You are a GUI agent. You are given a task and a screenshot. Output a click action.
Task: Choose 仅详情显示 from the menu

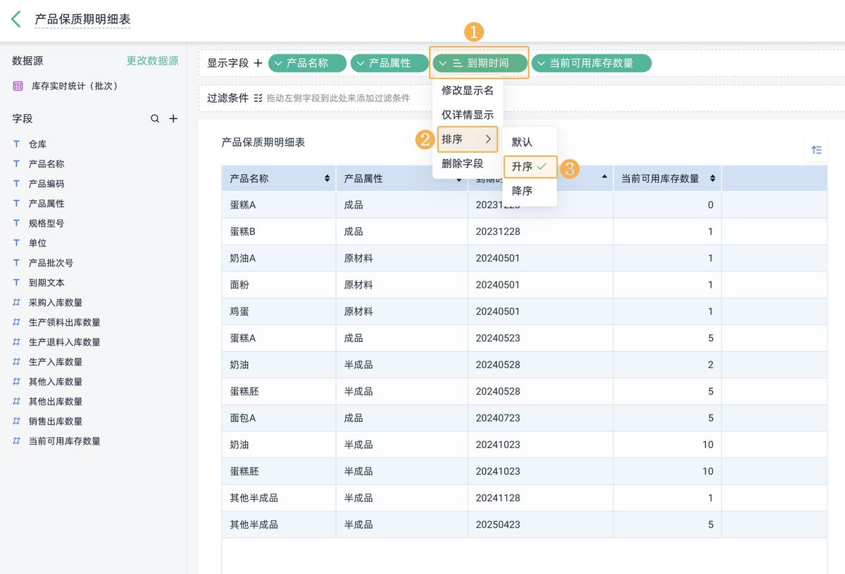[x=468, y=115]
